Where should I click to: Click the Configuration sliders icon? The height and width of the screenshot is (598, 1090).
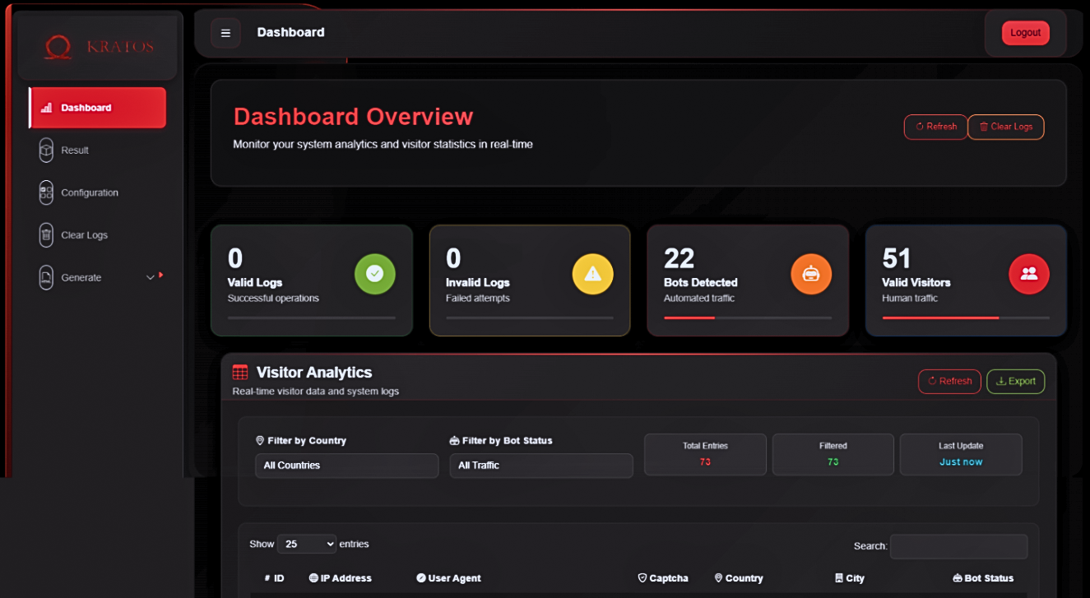point(45,192)
